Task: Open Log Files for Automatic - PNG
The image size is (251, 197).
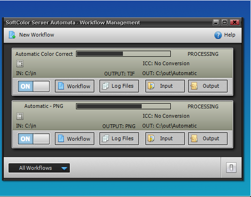Action: [x=119, y=138]
